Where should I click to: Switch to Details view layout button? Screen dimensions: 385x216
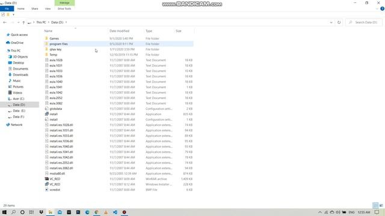(375, 205)
